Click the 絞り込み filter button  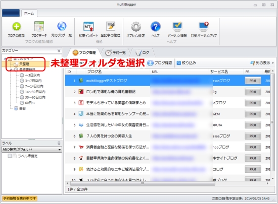pos(187,62)
